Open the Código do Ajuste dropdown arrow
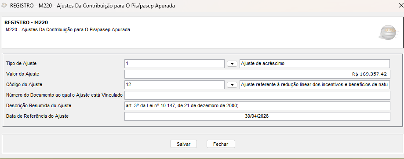This screenshot has height=159, width=404. (x=232, y=85)
